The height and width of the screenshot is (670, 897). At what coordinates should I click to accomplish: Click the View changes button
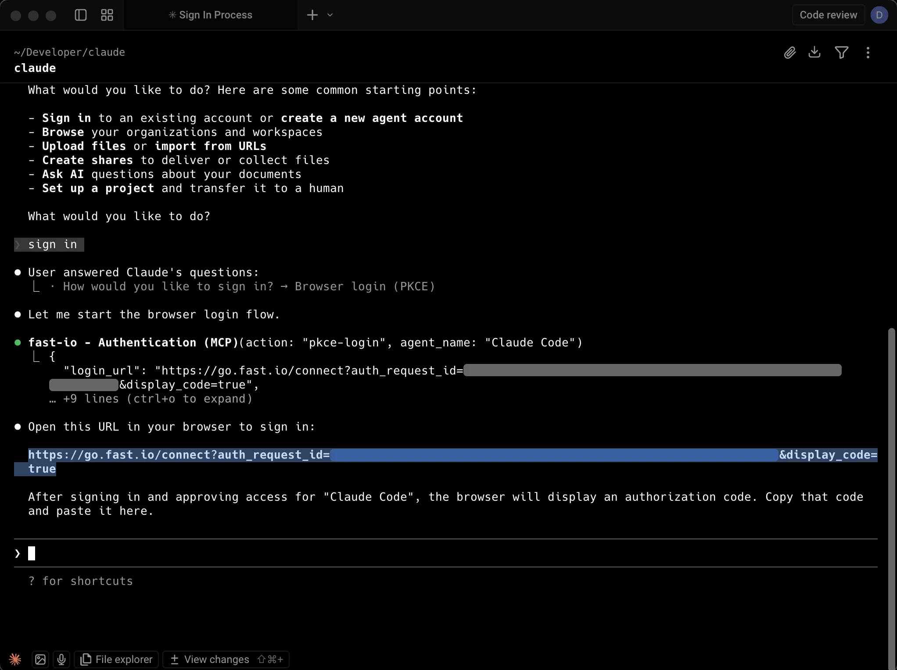(x=226, y=659)
